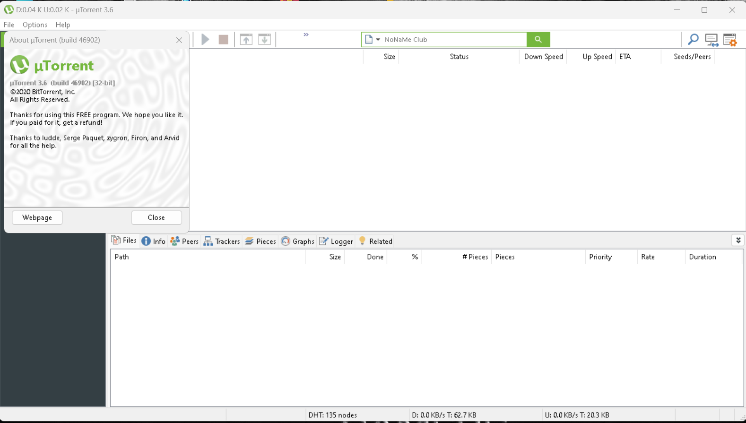This screenshot has width=746, height=423.
Task: Sort files by % column
Action: coord(404,257)
